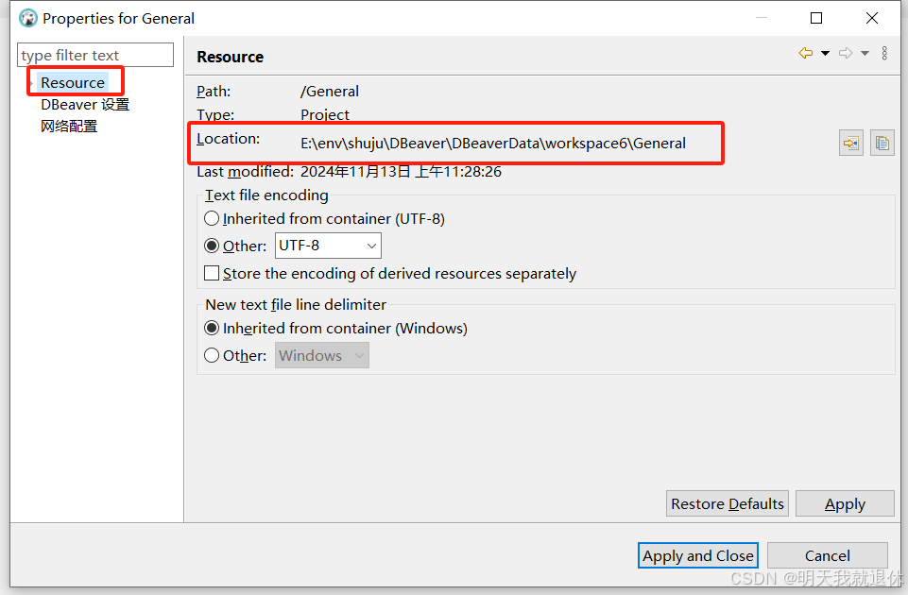Select 网络配置 in the tree
This screenshot has height=595, width=908.
69,127
